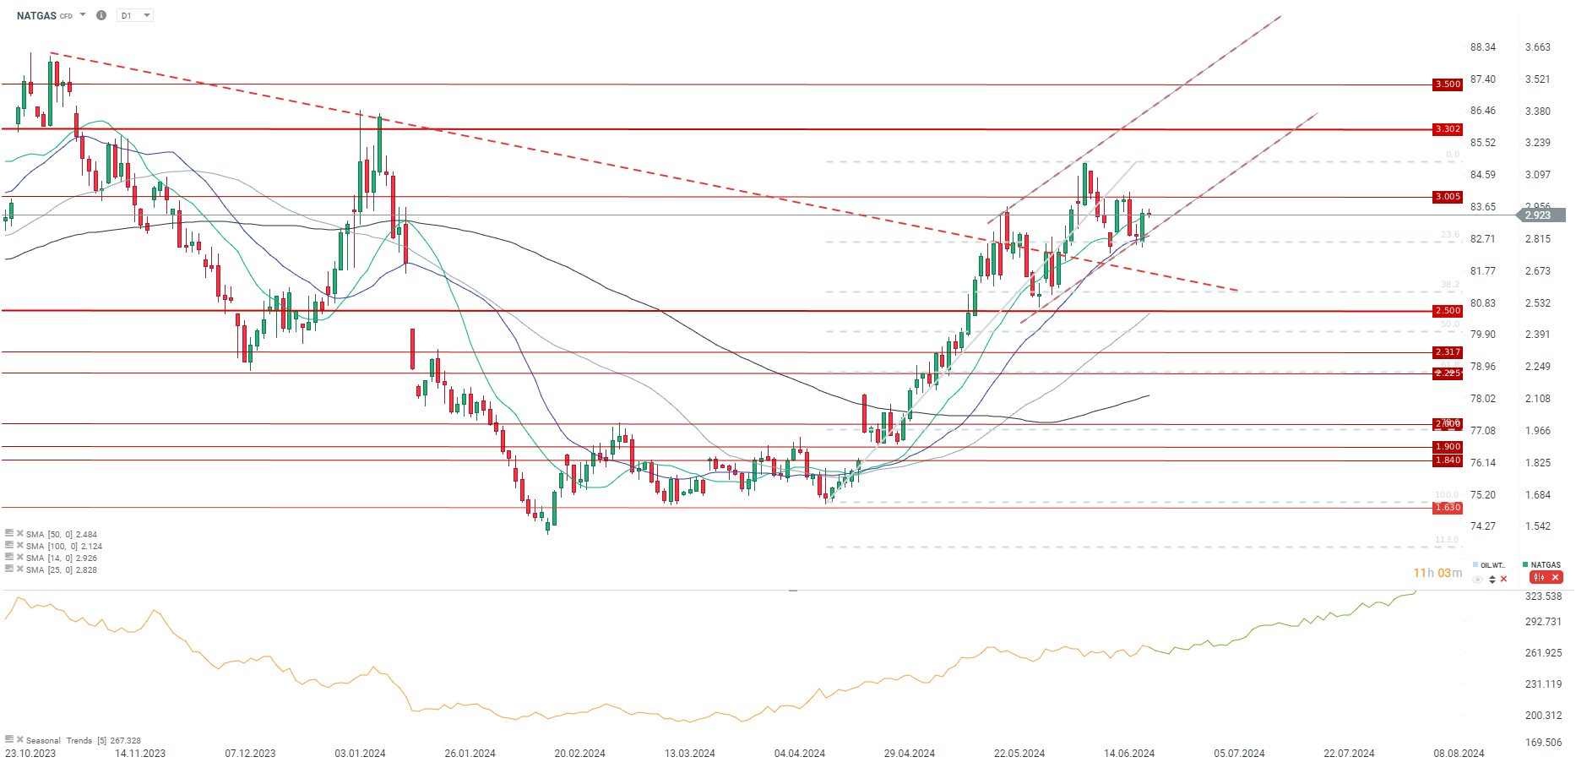Remove the Seasonal Trends indicator
This screenshot has height=768, width=1576.
point(19,739)
